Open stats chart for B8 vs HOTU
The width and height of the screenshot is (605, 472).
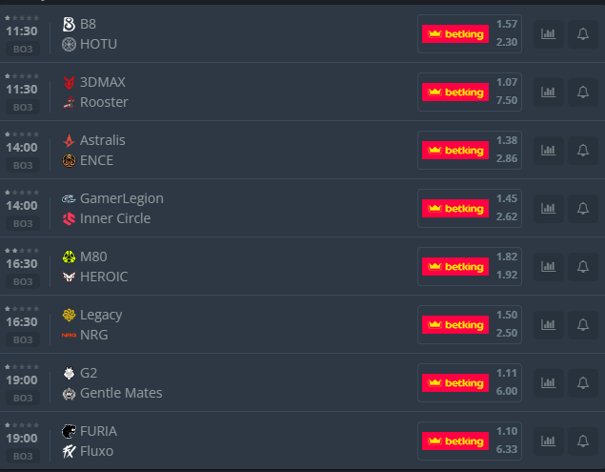(x=548, y=34)
